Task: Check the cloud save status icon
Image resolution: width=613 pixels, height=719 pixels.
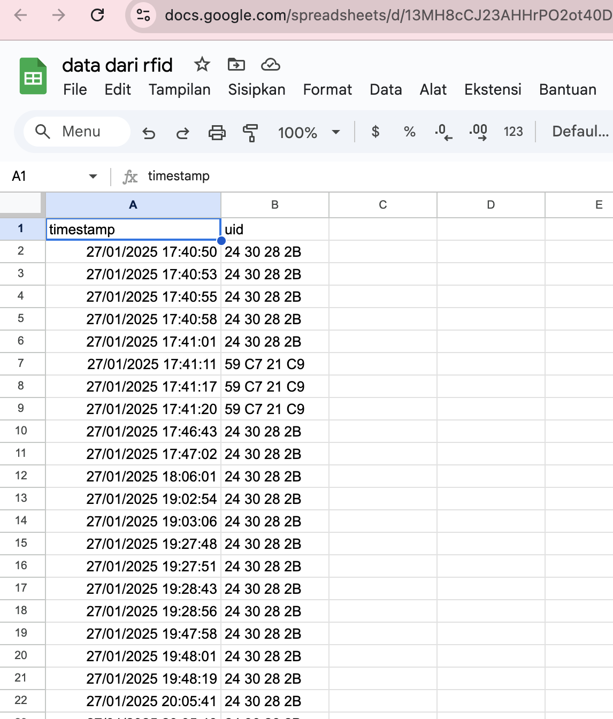Action: (271, 65)
